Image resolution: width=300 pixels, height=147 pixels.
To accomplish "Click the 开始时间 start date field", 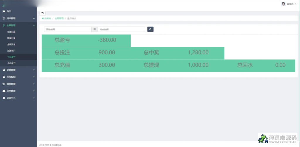I will click(68, 30).
